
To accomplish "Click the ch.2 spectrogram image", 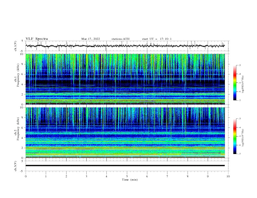I will point(125,133).
